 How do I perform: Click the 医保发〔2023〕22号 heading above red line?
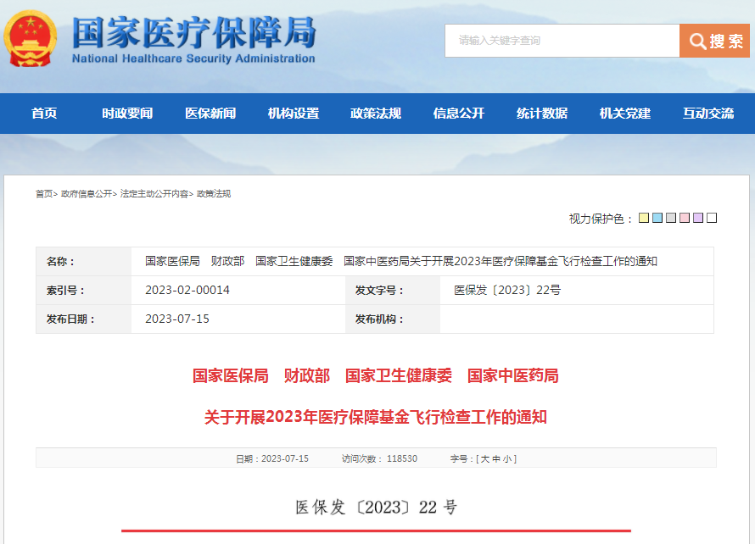(376, 507)
